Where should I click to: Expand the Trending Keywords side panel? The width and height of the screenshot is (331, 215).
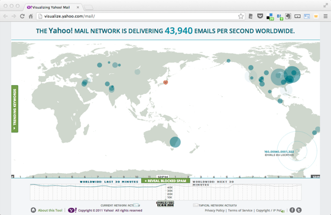[x=15, y=109]
